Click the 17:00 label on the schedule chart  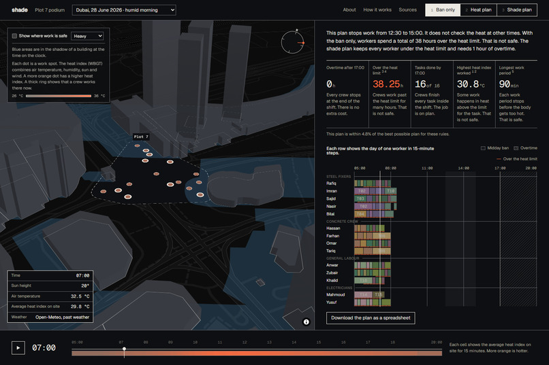(x=500, y=169)
